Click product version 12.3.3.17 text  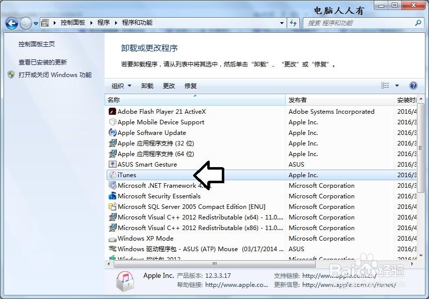tap(218, 276)
